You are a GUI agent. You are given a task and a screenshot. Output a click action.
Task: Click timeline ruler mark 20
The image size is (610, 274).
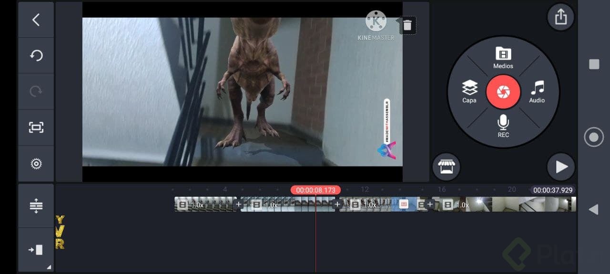512,189
